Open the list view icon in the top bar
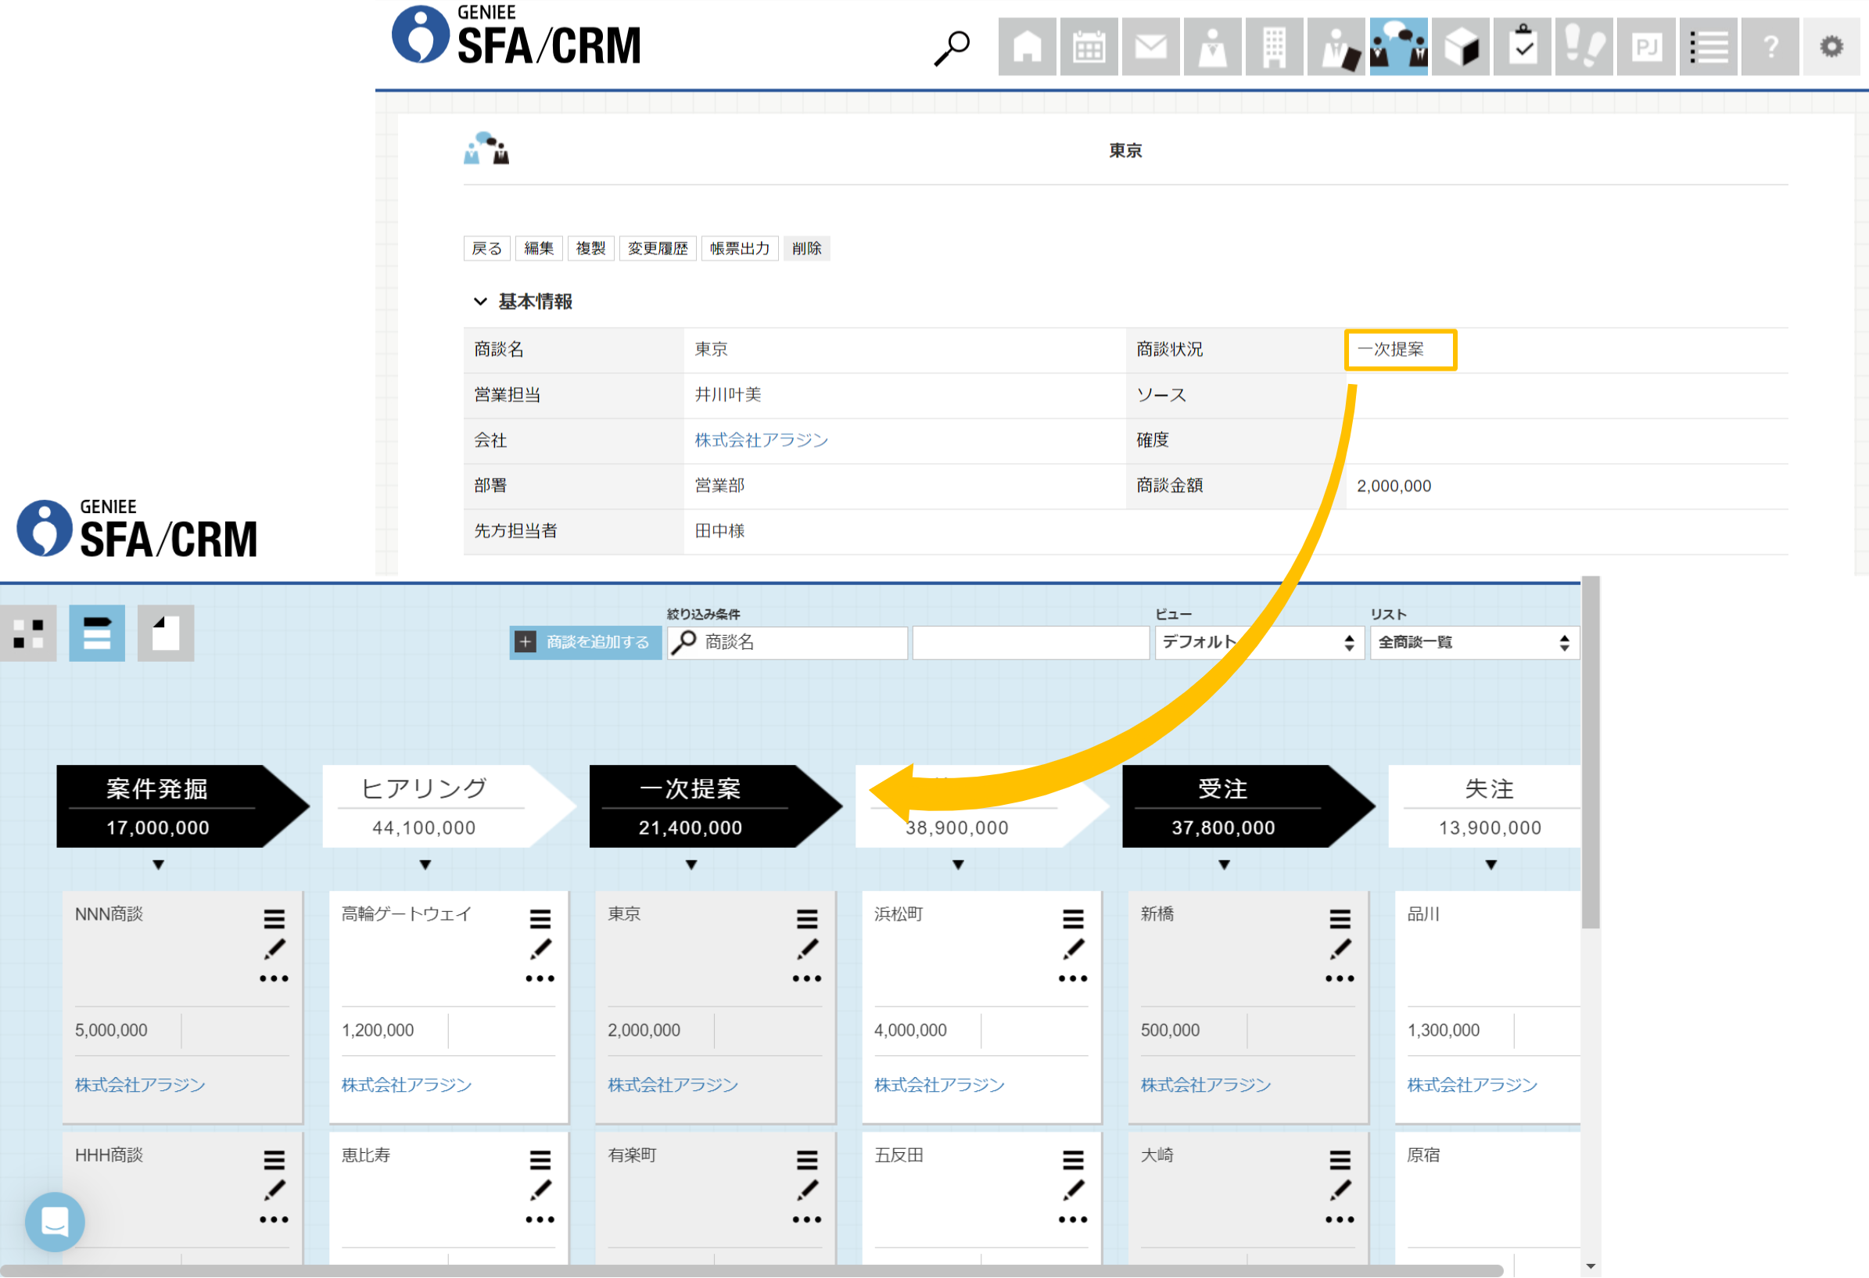This screenshot has width=1869, height=1278. point(1708,47)
